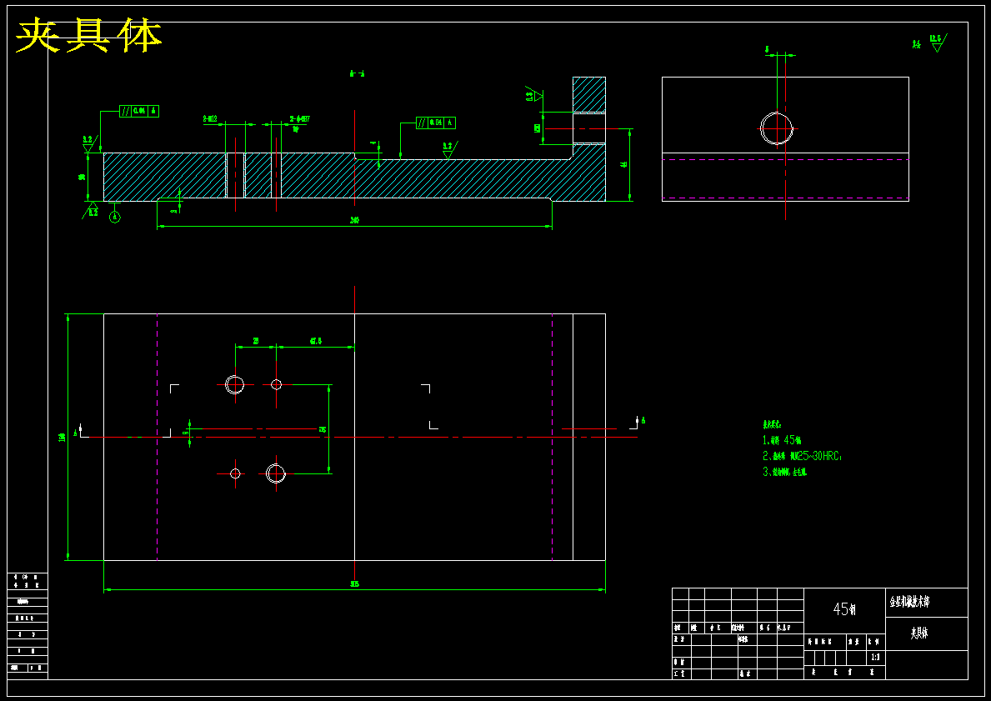This screenshot has height=701, width=991.
Task: Click the circle in the right side view
Action: click(x=777, y=128)
